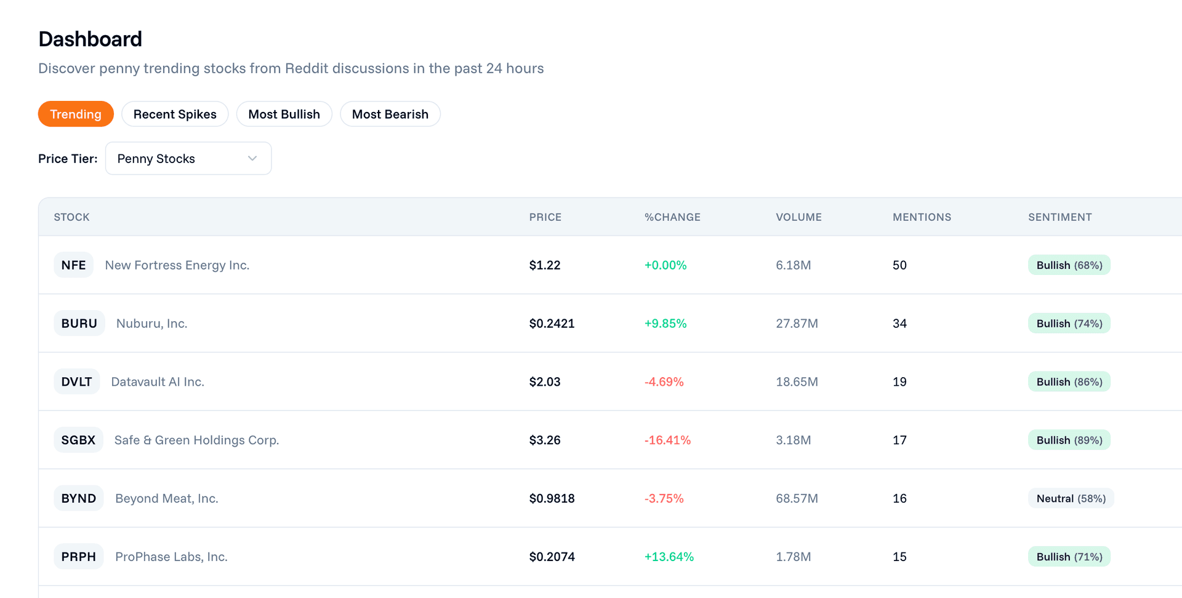
Task: Switch to the Recent Spikes tab
Action: [x=175, y=114]
